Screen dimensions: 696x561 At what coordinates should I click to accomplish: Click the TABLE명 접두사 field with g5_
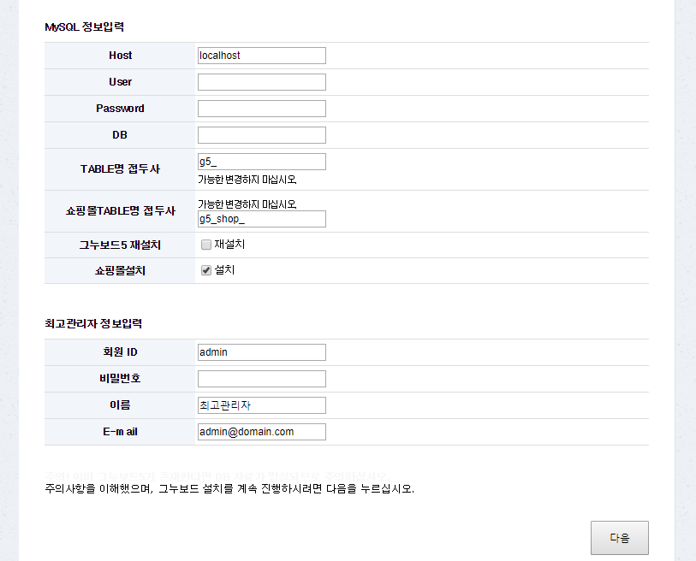pyautogui.click(x=261, y=162)
